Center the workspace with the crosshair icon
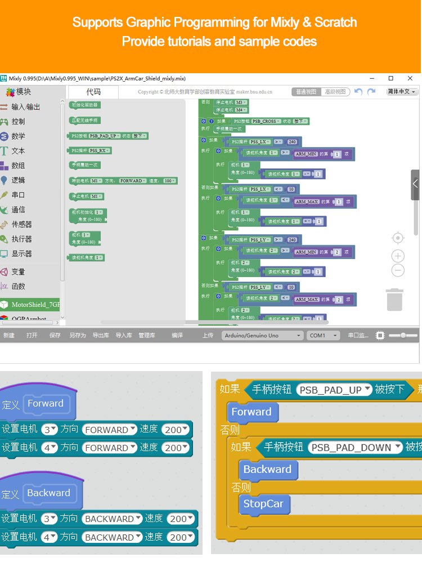 coord(398,238)
